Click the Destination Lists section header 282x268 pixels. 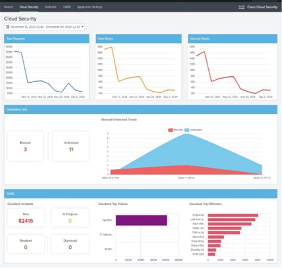pyautogui.click(x=141, y=110)
